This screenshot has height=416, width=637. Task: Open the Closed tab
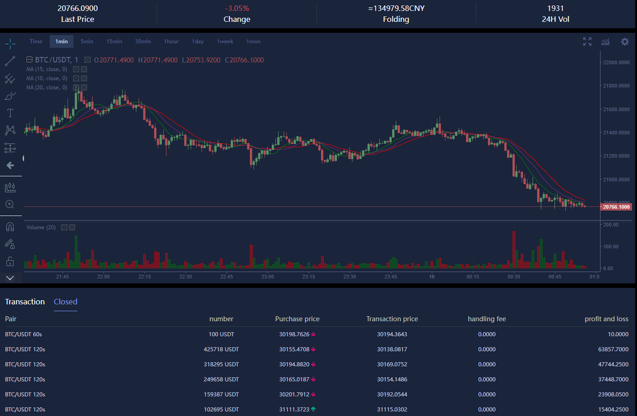point(65,301)
